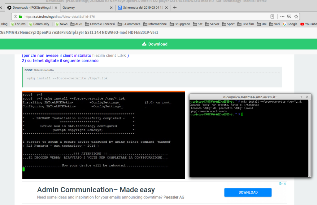317x205 pixels.
Task: Open the Google bookmark
Action: pos(290,24)
